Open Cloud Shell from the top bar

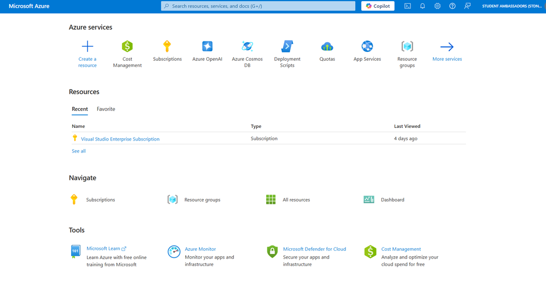(x=407, y=6)
